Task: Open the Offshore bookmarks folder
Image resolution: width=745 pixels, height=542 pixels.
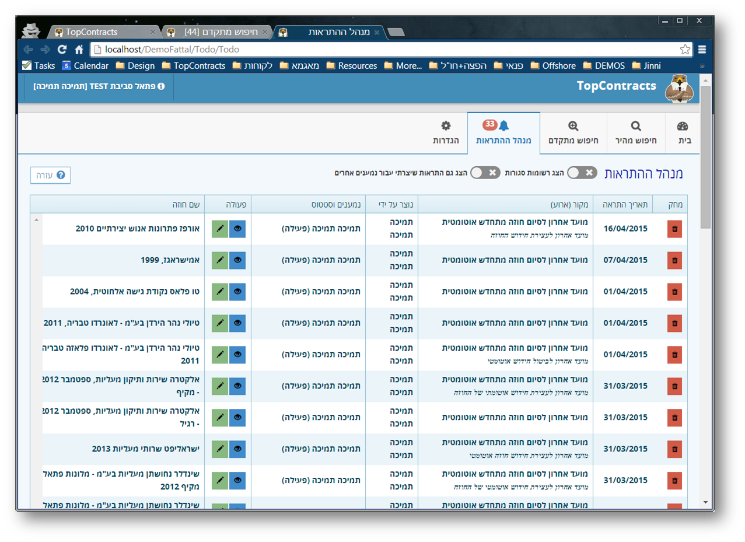Action: 554,65
